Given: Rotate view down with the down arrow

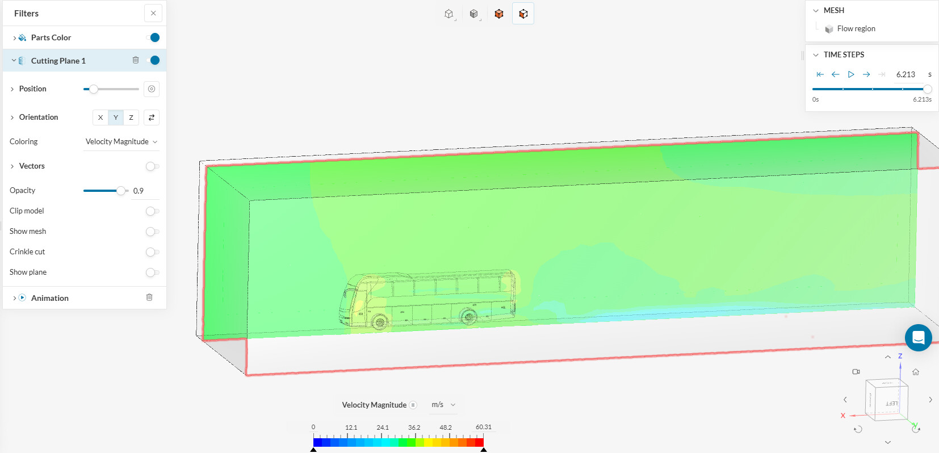Looking at the screenshot, I should [x=888, y=442].
